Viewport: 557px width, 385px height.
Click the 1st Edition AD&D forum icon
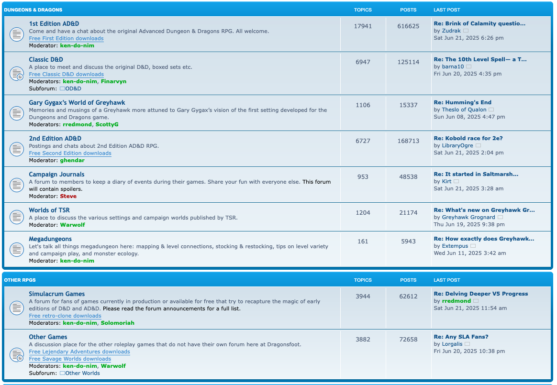[16, 34]
